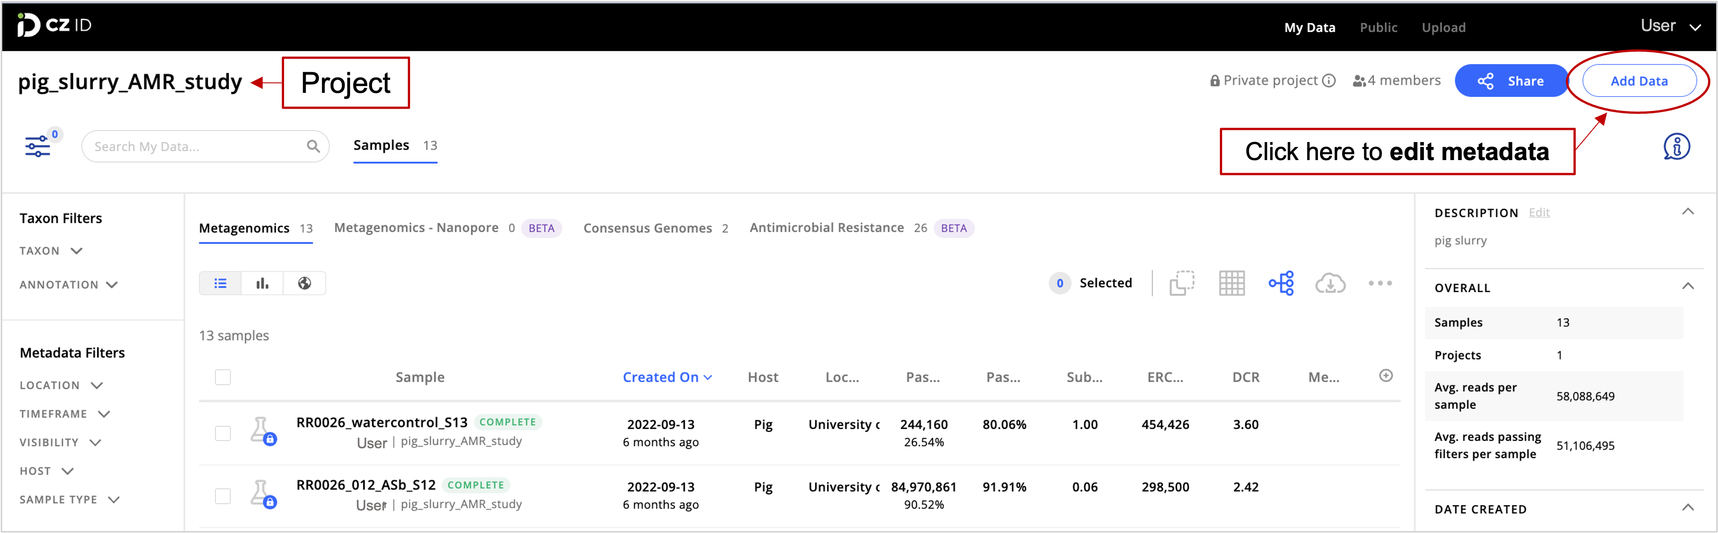Open more actions with the three-dot icon
The image size is (1718, 533).
tap(1379, 282)
